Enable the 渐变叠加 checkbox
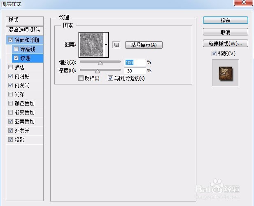The image size is (254, 206). click(x=11, y=112)
